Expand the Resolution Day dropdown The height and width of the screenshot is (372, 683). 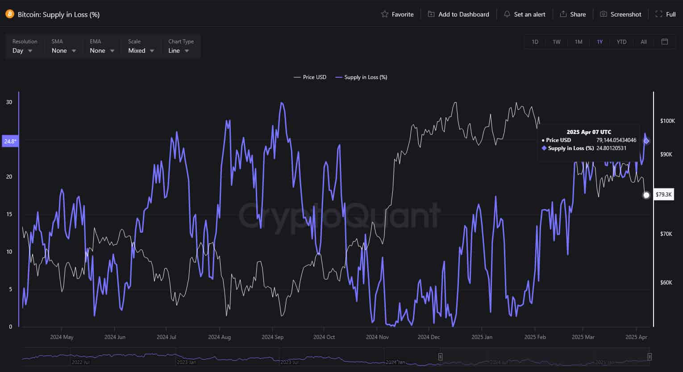click(22, 51)
